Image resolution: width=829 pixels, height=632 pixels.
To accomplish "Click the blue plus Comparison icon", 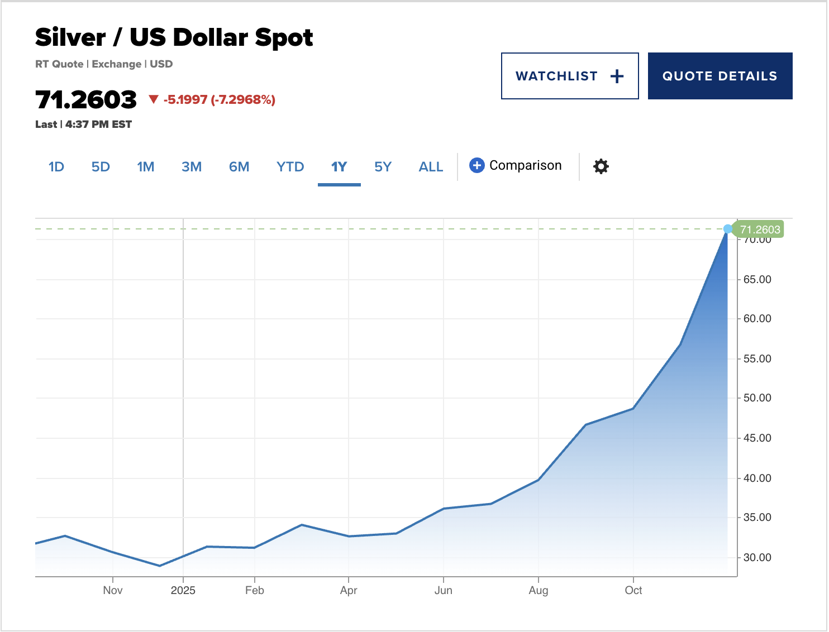I will (477, 165).
